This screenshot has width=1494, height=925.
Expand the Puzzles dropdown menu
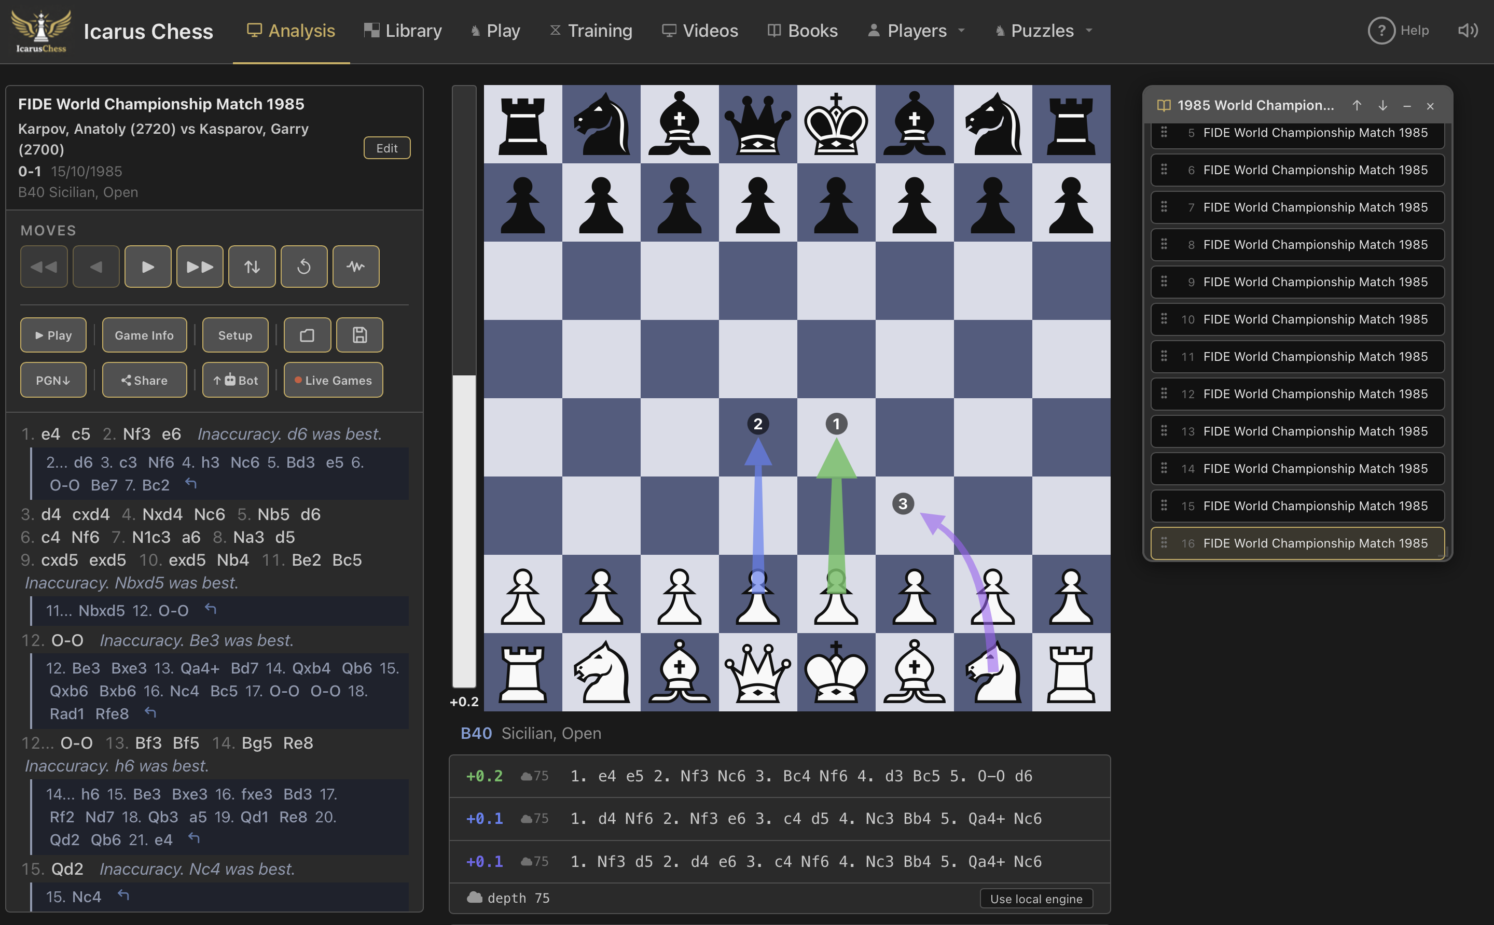pos(1044,31)
